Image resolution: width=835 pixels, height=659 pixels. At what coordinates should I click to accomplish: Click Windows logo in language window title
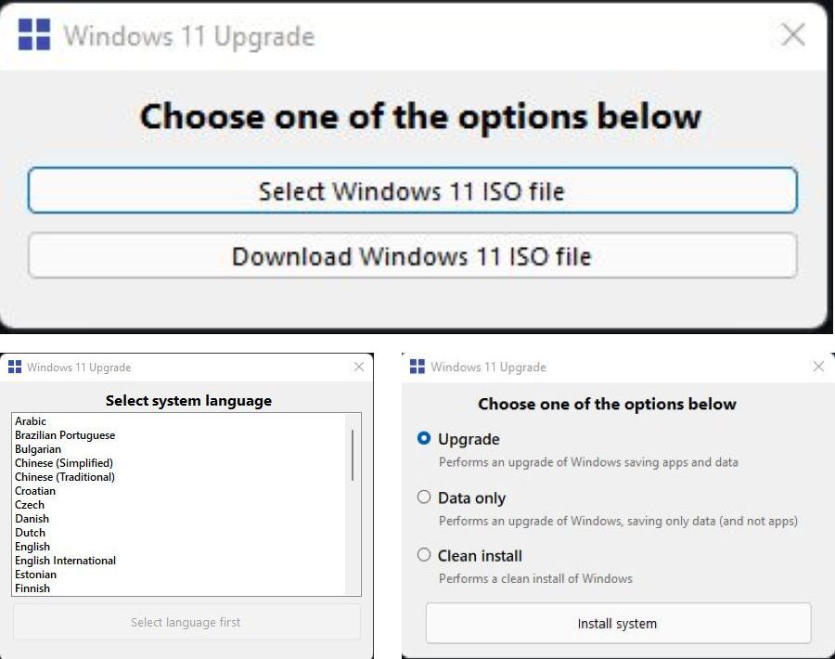click(x=15, y=368)
